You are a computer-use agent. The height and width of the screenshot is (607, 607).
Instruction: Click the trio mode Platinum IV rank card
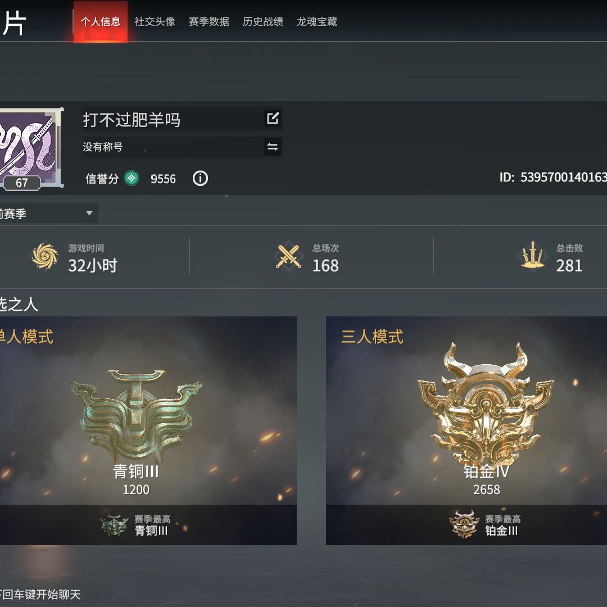tap(466, 431)
